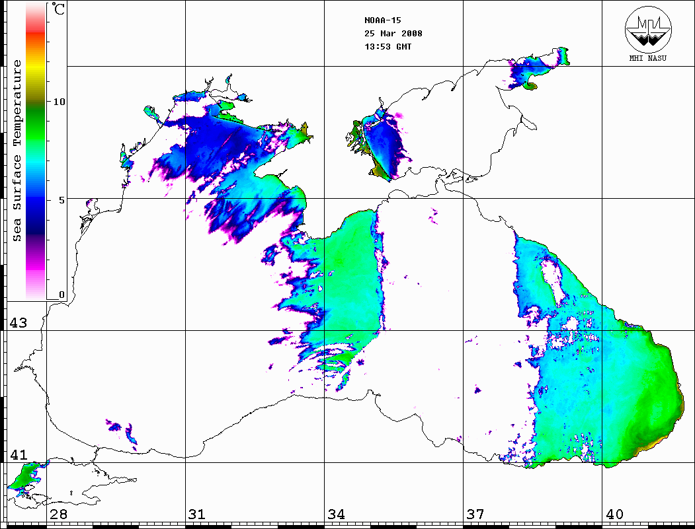Click the yellow band of the color bar
Viewport: 695px width, 529px height.
click(36, 67)
